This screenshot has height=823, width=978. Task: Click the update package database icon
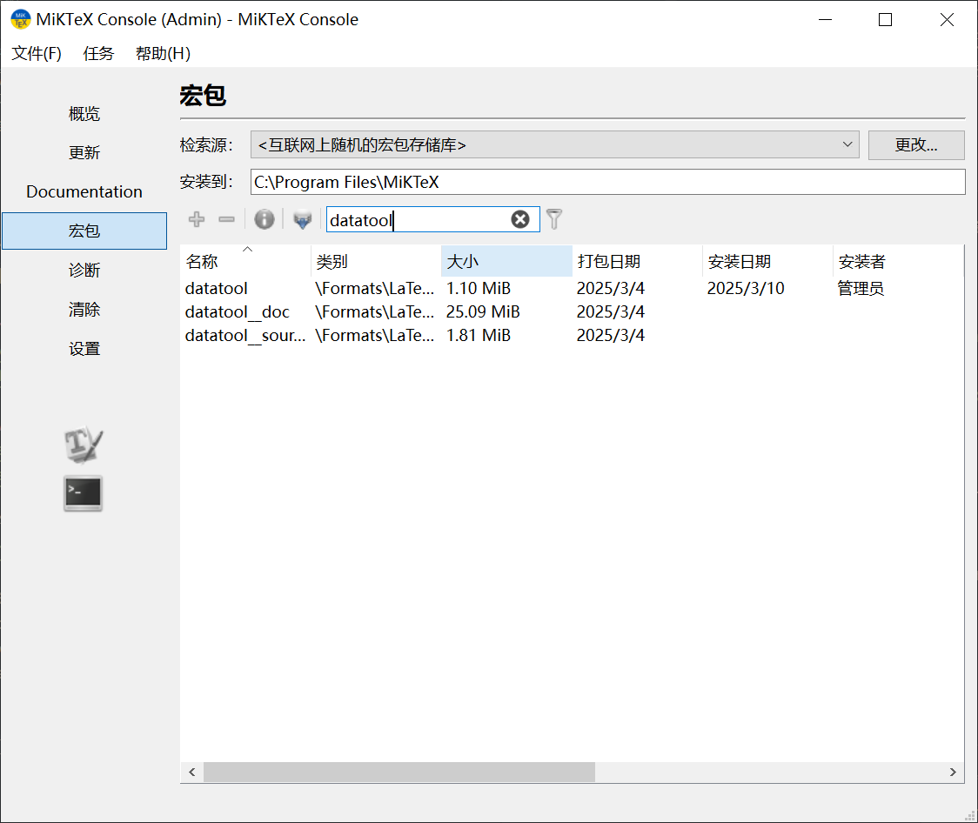coord(303,219)
